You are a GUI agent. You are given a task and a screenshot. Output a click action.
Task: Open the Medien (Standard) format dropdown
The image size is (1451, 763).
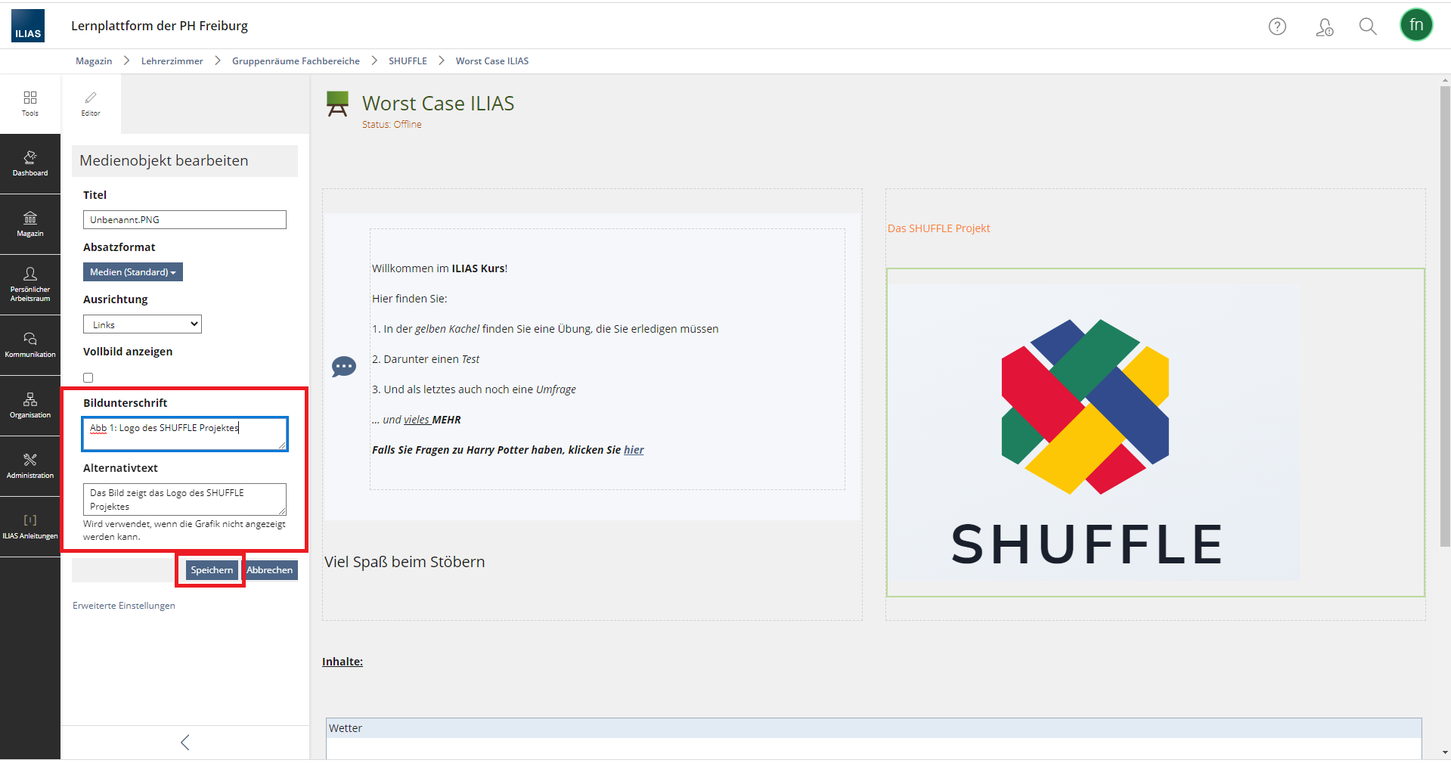click(x=132, y=271)
